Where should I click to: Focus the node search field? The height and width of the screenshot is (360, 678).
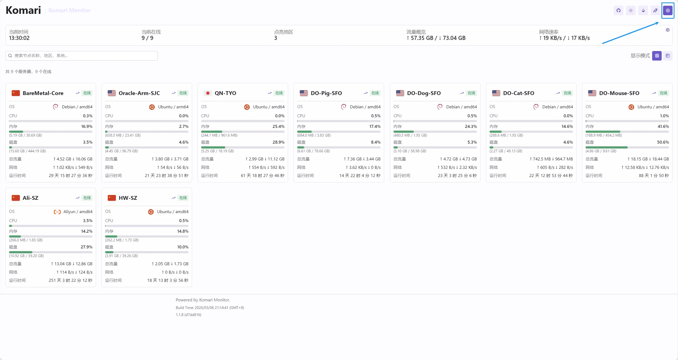[82, 56]
